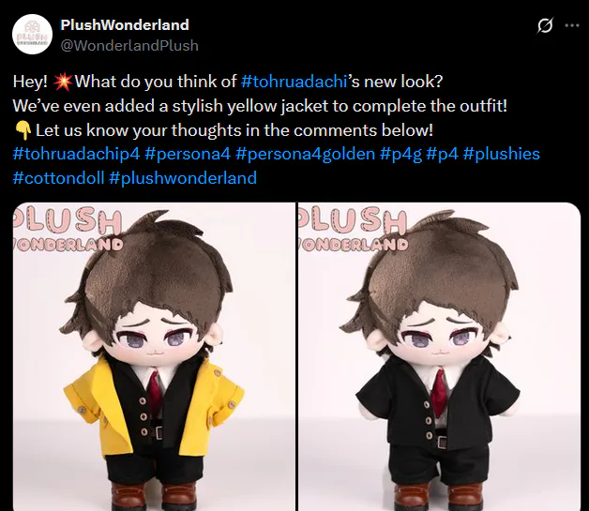Open the #tohruadachip4 hashtag

tap(76, 154)
